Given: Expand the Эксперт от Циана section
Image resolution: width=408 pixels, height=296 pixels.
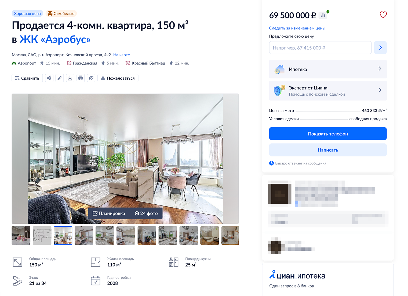Looking at the screenshot, I should 328,91.
